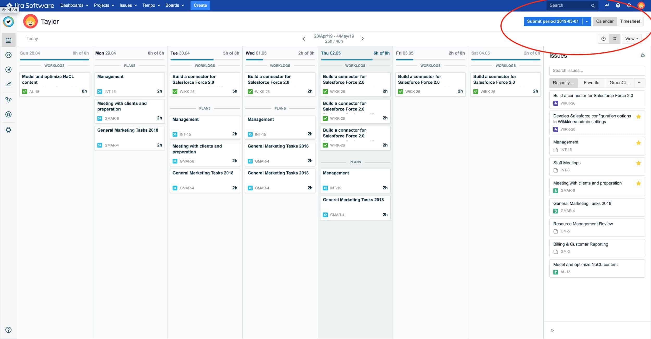Screen dimensions: 651x339
Task: Open Tempo settings via the gear icon
Action: [8, 130]
